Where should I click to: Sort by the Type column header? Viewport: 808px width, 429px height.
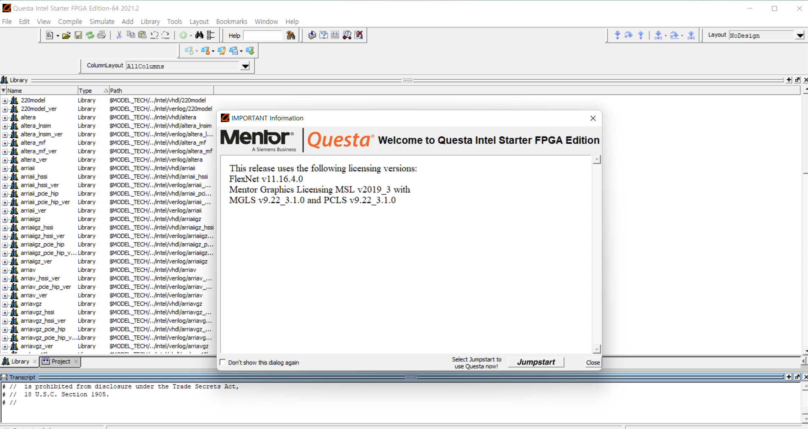point(93,90)
